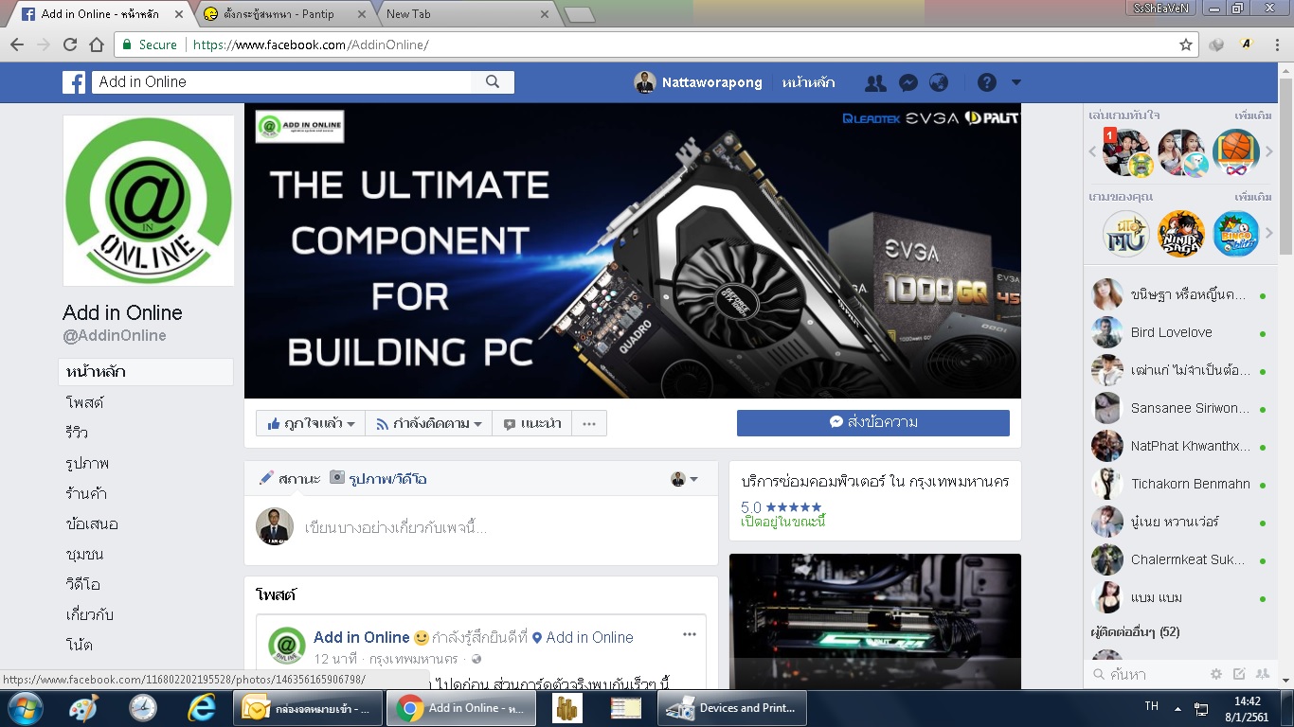
Task: Click the Recommend button
Action: tap(532, 423)
